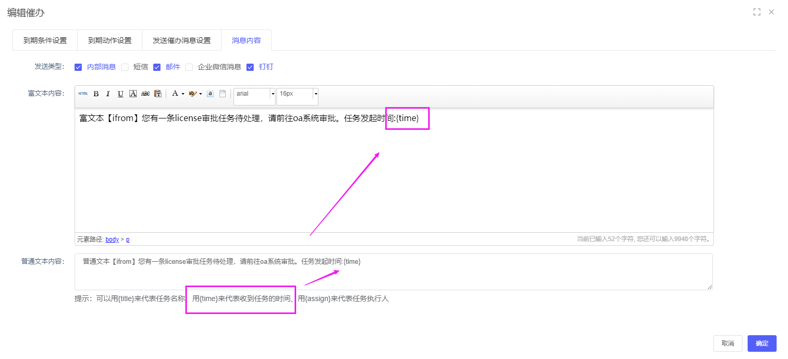Toggle HTML source mode in editor
The image size is (788, 359).
point(83,94)
